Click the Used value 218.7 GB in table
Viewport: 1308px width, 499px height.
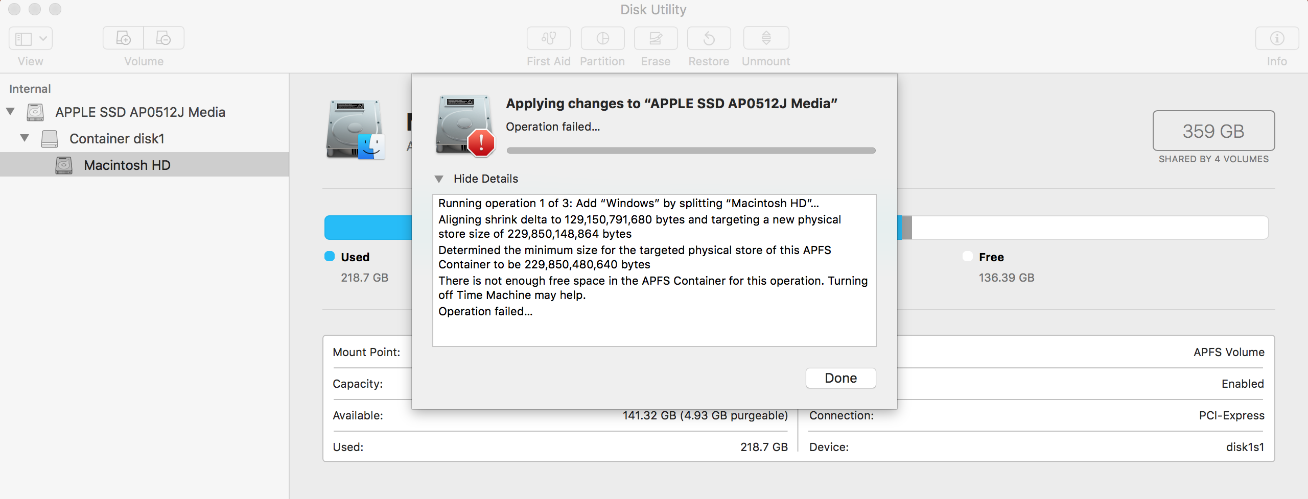tap(764, 447)
